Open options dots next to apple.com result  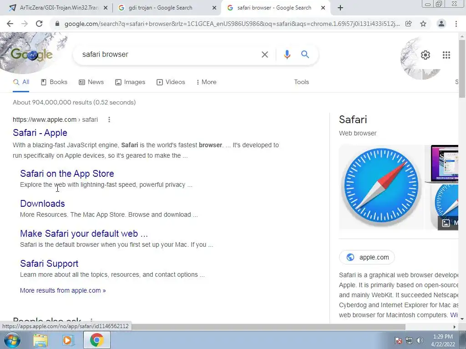[x=109, y=120]
